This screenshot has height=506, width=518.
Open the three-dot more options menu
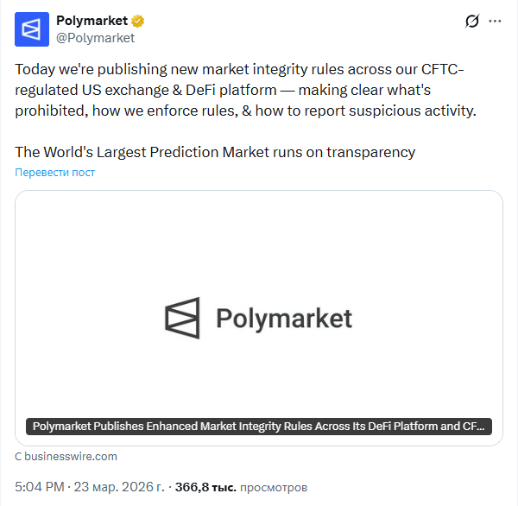pos(494,22)
